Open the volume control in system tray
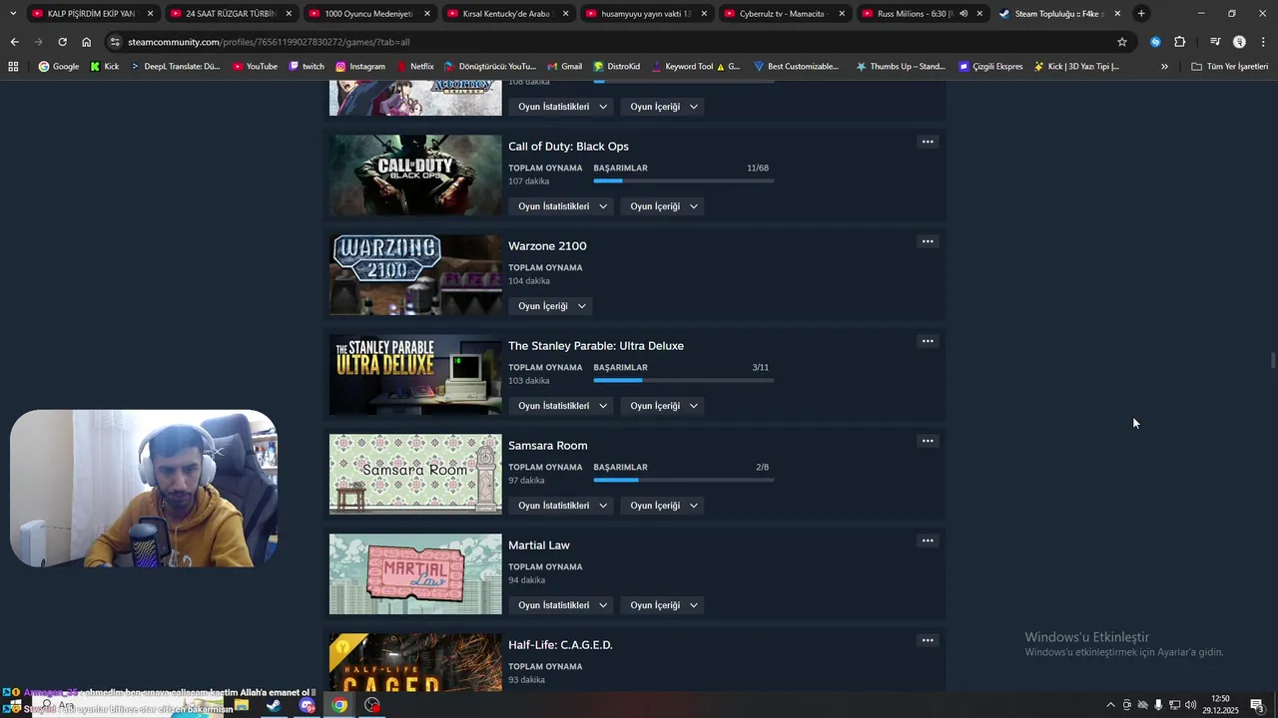The height and width of the screenshot is (718, 1278). coord(1190,705)
